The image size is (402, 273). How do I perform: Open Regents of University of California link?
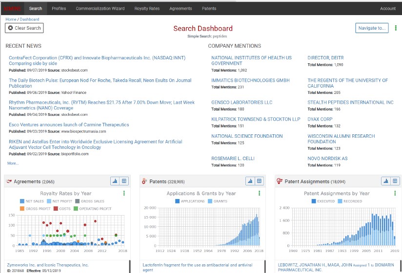[348, 83]
